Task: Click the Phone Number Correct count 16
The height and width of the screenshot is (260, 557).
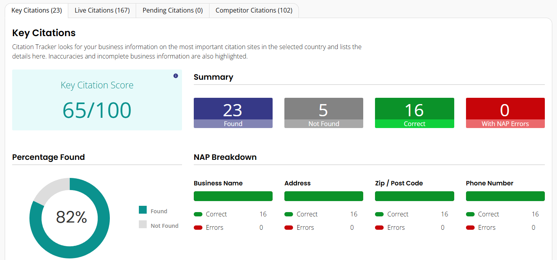Action: click(535, 214)
